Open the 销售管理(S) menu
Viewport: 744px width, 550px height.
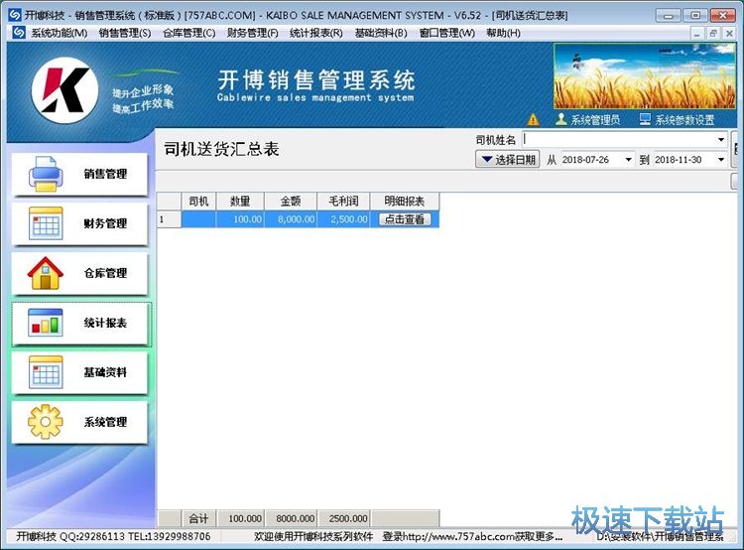[125, 33]
